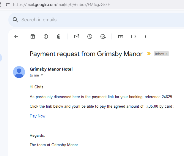
Task: Snooze this email with clock icon
Action: pos(90,36)
